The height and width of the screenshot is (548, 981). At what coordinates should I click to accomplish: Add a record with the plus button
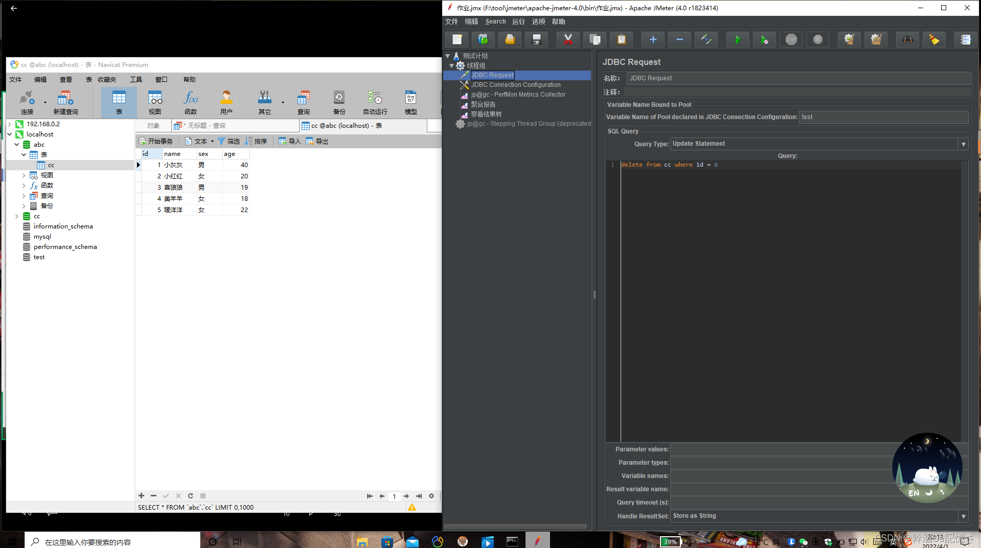(x=141, y=496)
